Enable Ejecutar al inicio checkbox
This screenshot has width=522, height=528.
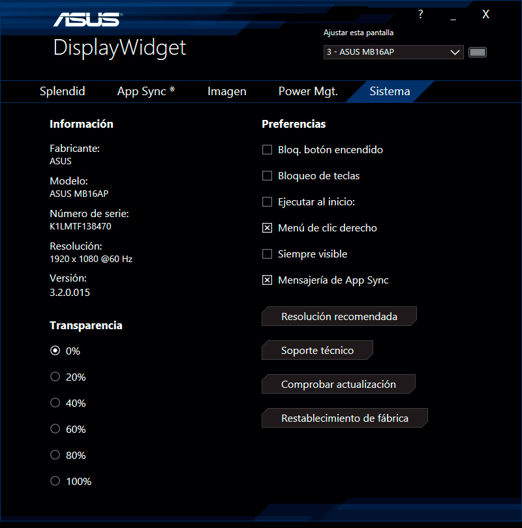click(x=267, y=202)
